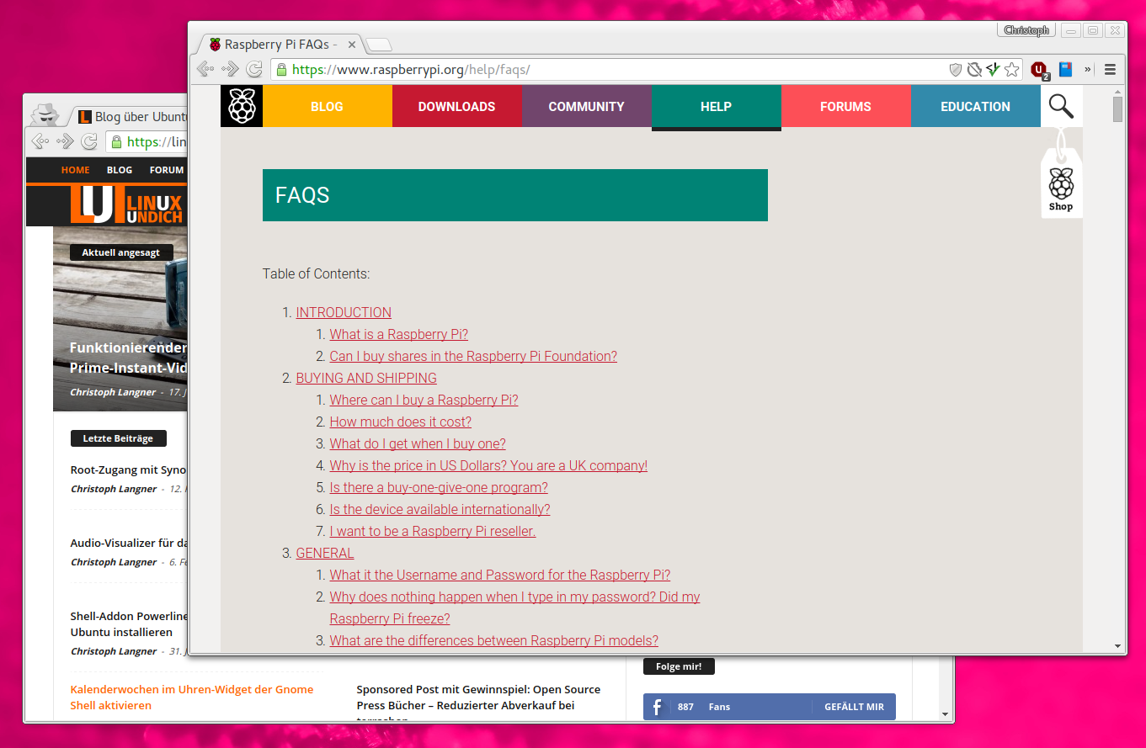Reload the page in the Linux und Ich window
Image resolution: width=1146 pixels, height=748 pixels.
coord(88,142)
